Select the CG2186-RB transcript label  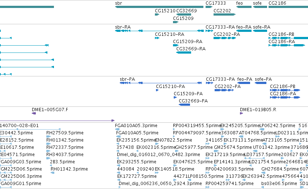pos(281,34)
